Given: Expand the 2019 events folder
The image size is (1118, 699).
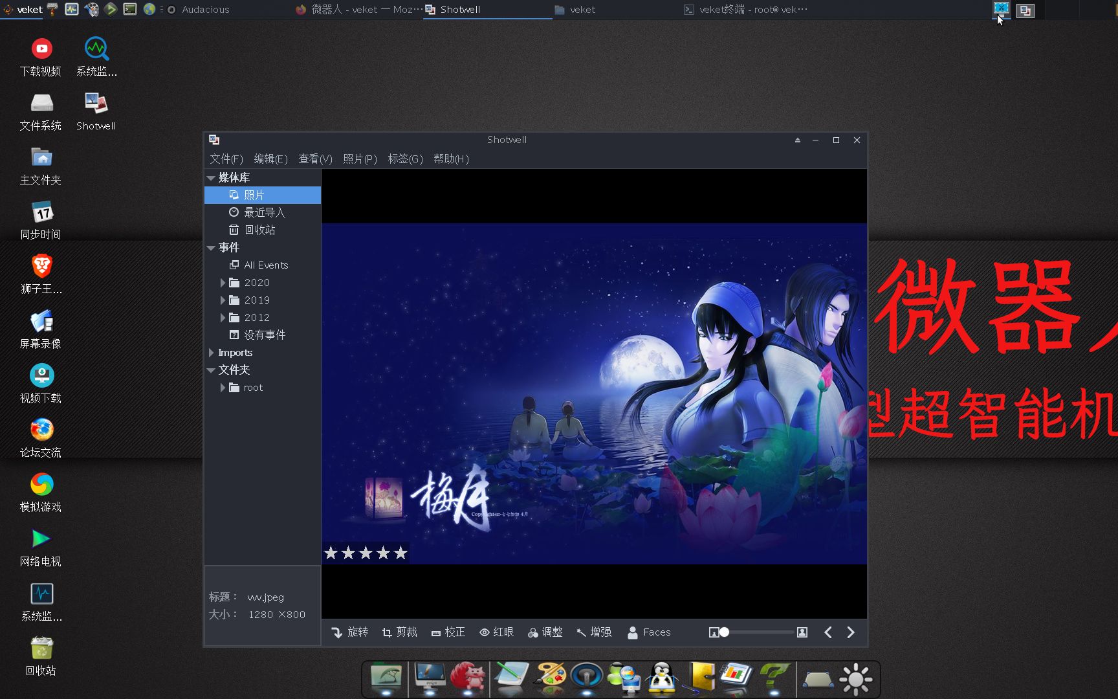Looking at the screenshot, I should [223, 300].
